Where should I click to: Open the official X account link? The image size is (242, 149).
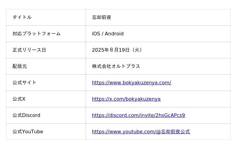(126, 99)
